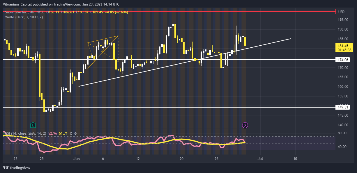Click the 25 date label on time axis
357x173 pixels.
pyautogui.click(x=42, y=159)
